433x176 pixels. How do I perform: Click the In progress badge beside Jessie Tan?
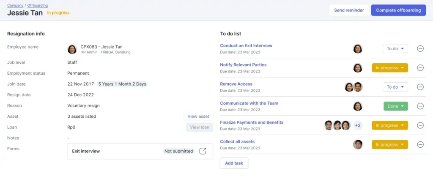pyautogui.click(x=58, y=13)
